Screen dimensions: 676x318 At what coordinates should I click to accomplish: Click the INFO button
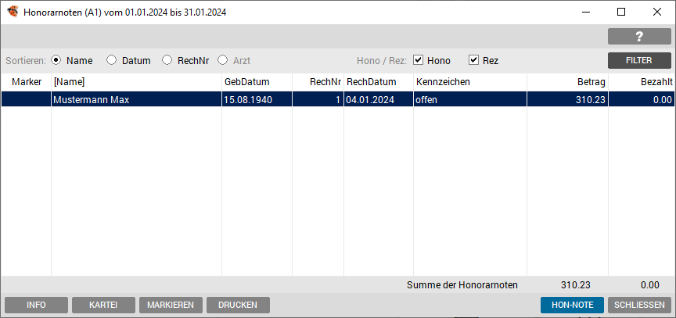pos(36,305)
